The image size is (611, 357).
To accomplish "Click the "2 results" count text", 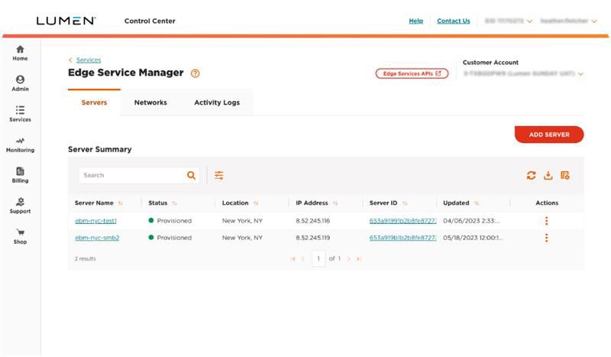I will pos(85,258).
